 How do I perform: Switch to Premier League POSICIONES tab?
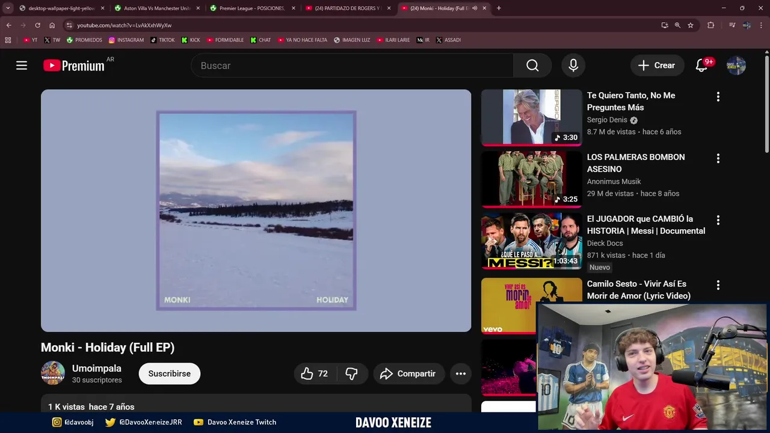pos(252,8)
